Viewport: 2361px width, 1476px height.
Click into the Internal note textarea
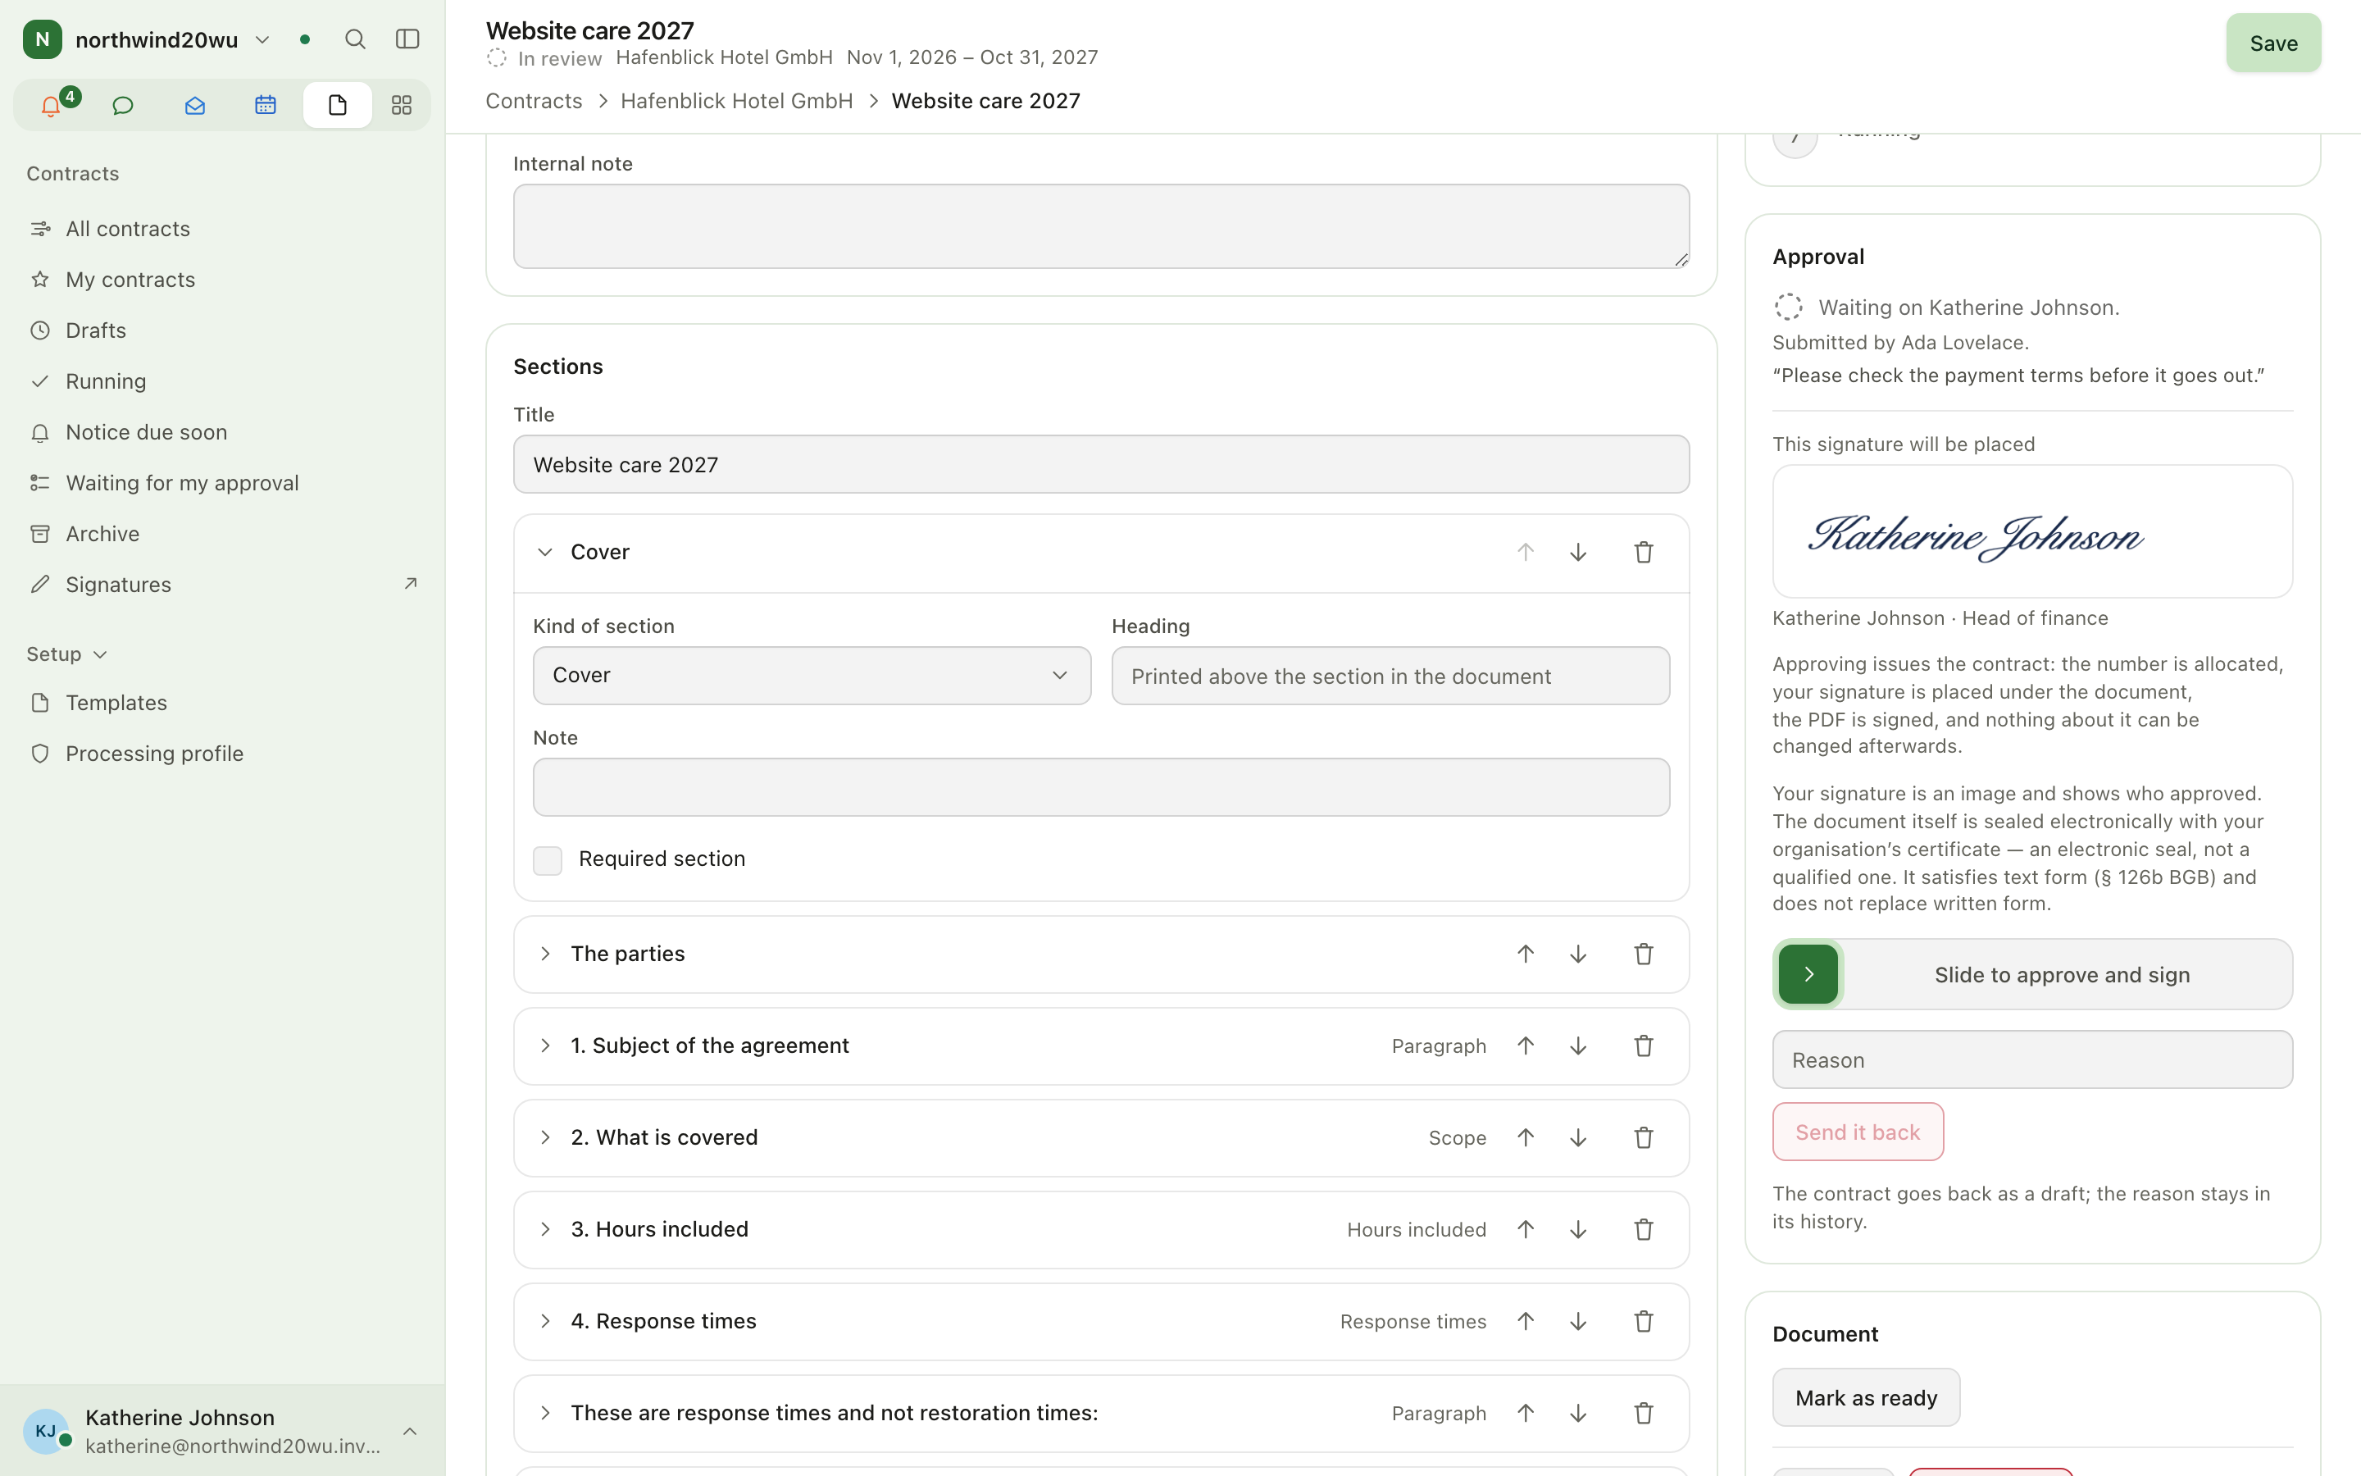(1102, 226)
